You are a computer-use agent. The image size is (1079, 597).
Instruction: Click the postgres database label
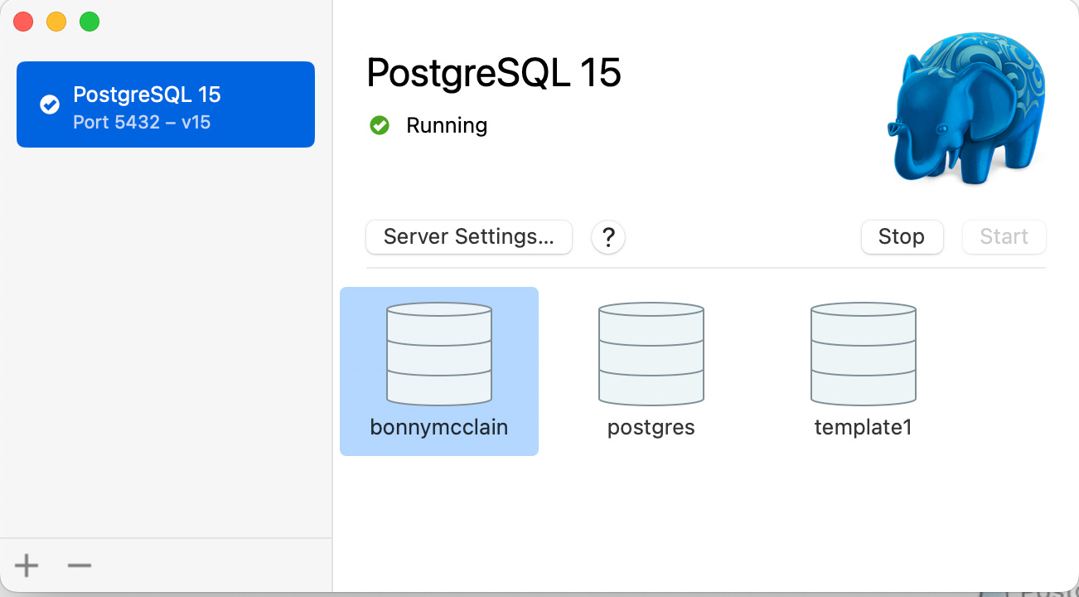click(651, 427)
